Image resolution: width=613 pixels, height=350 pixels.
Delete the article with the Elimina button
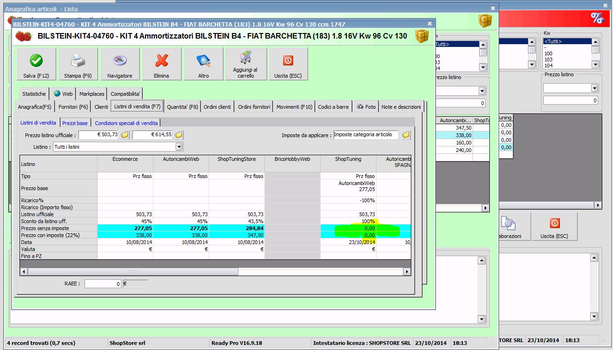(162, 64)
